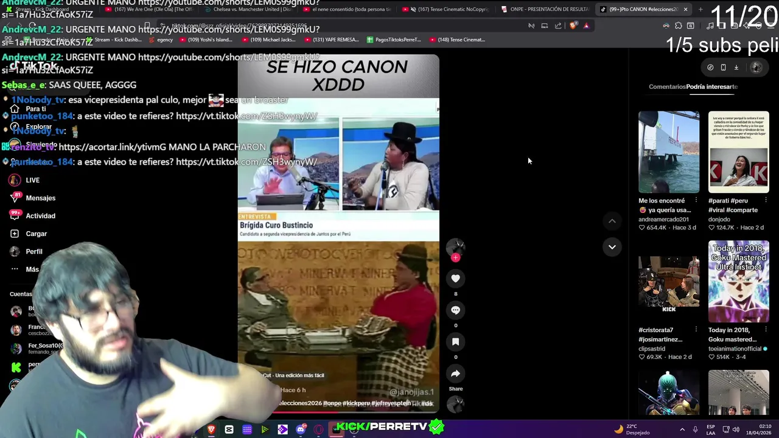Open the 22°C Despejado weather widget
Image resolution: width=779 pixels, height=438 pixels.
[632, 429]
